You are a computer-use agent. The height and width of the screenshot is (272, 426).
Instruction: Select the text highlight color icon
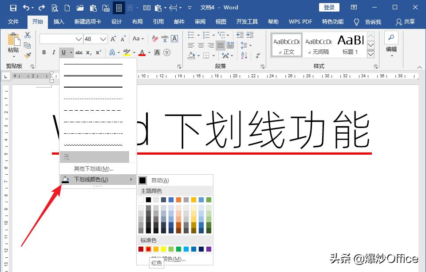pyautogui.click(x=128, y=52)
